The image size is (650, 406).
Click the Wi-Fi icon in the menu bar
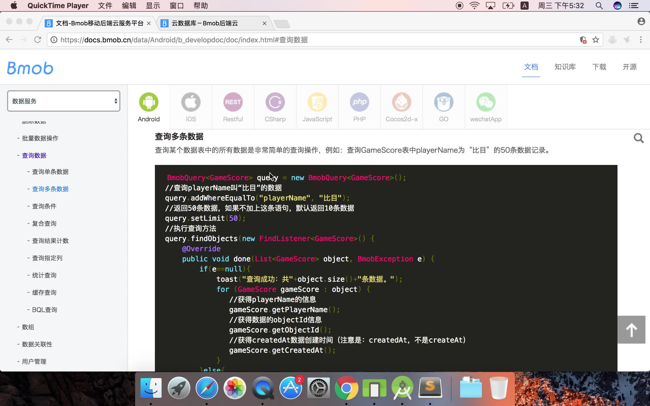coord(475,6)
